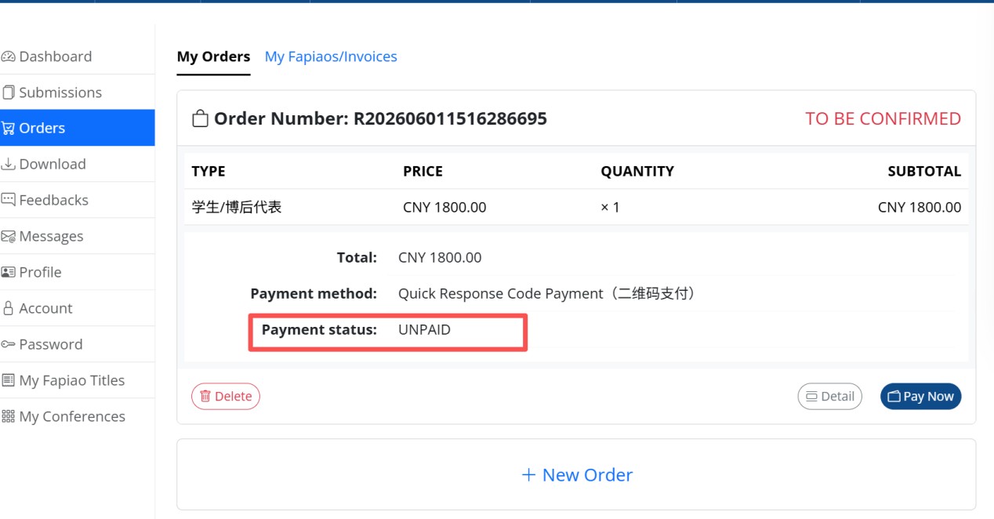Image resolution: width=994 pixels, height=519 pixels.
Task: Pay the order with Pay Now
Action: click(x=920, y=396)
